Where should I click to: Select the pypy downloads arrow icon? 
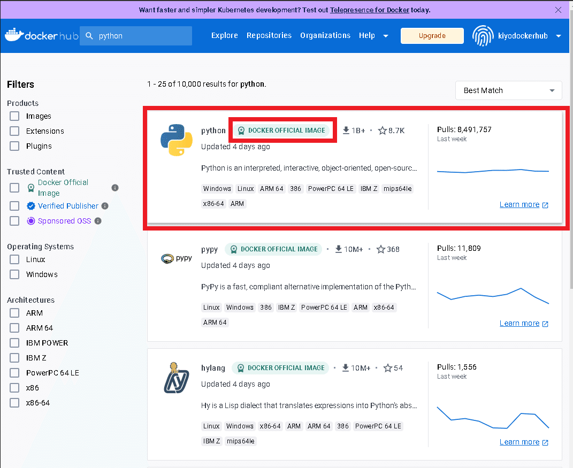click(x=338, y=249)
